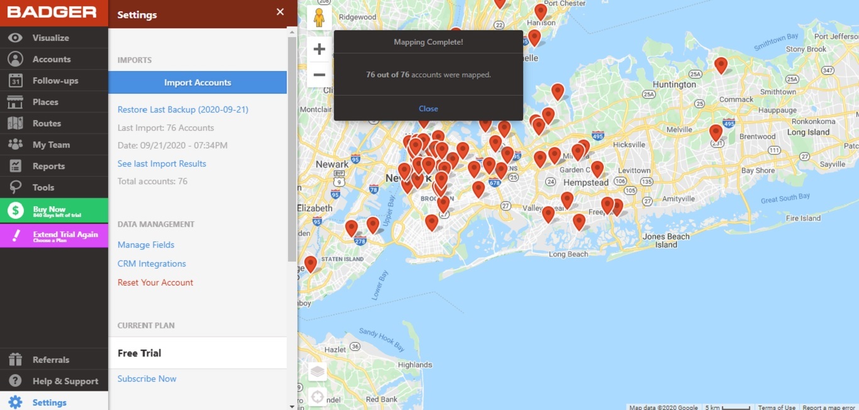Click the Buy Now label
This screenshot has width=859, height=410.
tap(49, 209)
